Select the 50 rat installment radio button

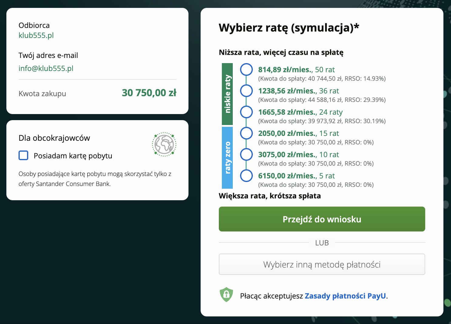tap(246, 69)
